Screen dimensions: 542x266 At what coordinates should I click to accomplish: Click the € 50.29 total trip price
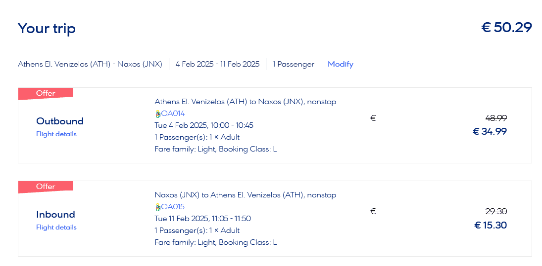click(x=506, y=28)
